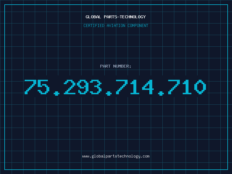Select the CERTIFIED AVIATION COMPONENT subtitle
The width and height of the screenshot is (232, 174).
(x=116, y=26)
